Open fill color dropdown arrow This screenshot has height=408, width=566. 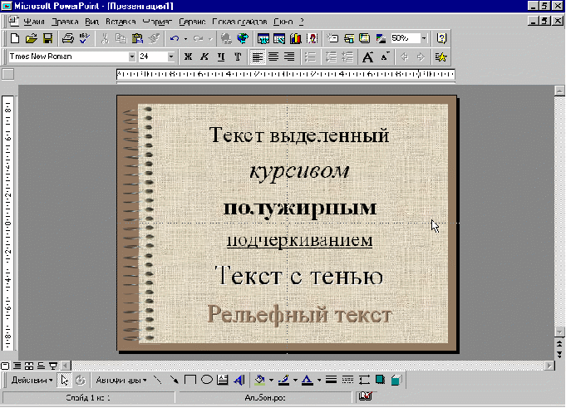(x=271, y=380)
